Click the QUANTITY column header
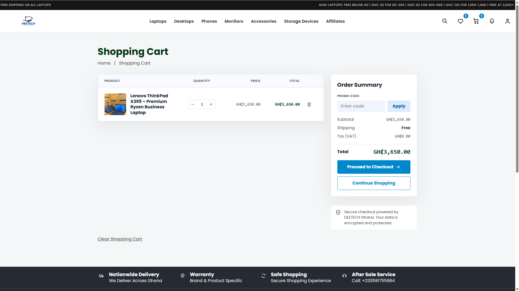This screenshot has width=519, height=291. click(x=202, y=81)
